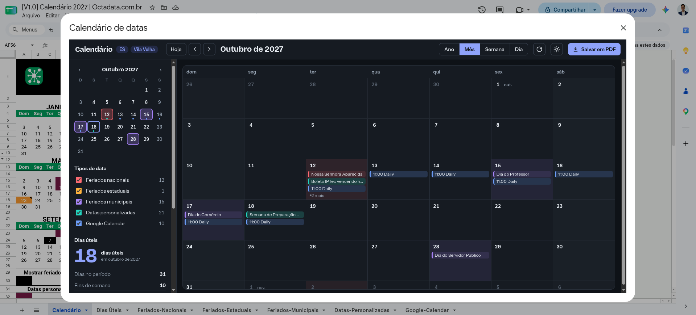Open Google Calendar side panel icon

(685, 30)
